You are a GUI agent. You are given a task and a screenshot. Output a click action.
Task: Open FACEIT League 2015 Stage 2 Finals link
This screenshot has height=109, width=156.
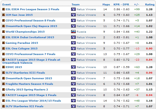pos(31,61)
